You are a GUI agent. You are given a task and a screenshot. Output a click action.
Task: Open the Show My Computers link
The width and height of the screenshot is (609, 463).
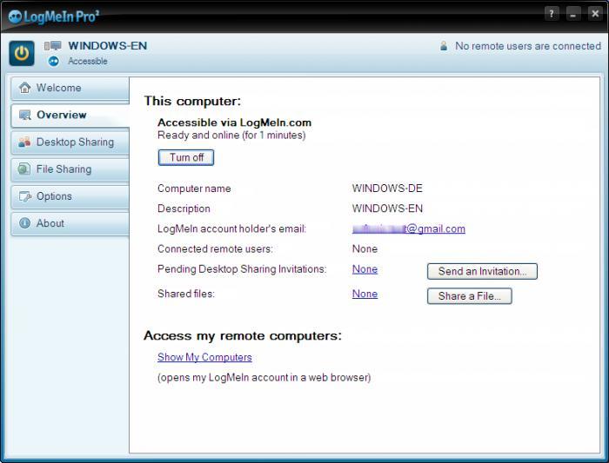(204, 357)
